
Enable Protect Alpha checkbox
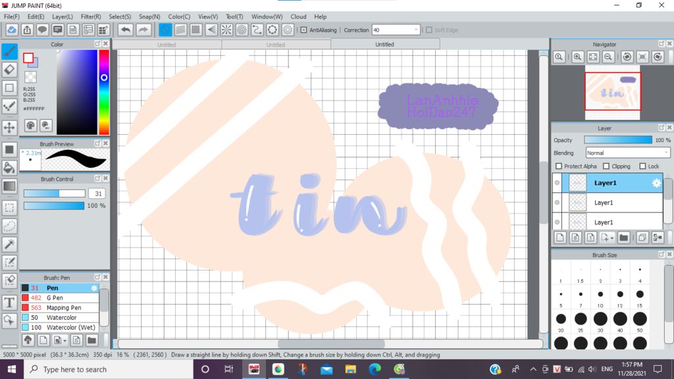tap(559, 166)
